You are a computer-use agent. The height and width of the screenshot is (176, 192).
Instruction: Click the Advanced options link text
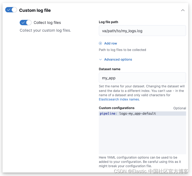[x=118, y=60]
